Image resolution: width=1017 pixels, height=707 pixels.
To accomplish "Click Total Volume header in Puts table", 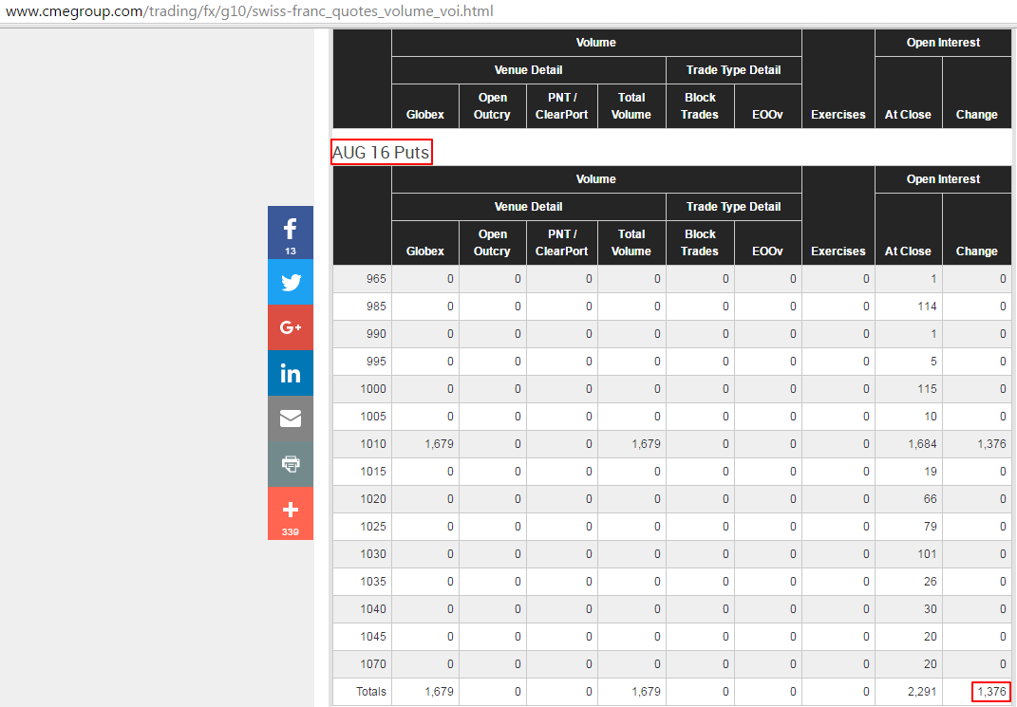I will [x=631, y=242].
